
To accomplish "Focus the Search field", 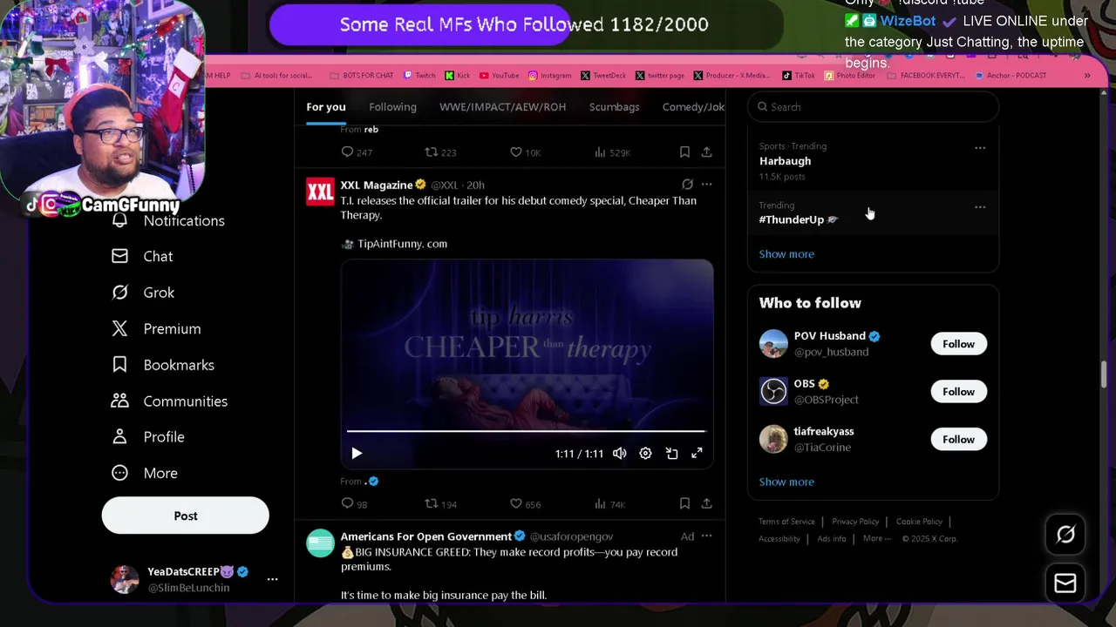I will point(873,107).
